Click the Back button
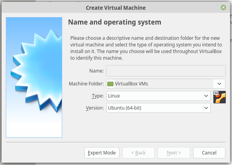The height and width of the screenshot is (165, 232). 138,153
